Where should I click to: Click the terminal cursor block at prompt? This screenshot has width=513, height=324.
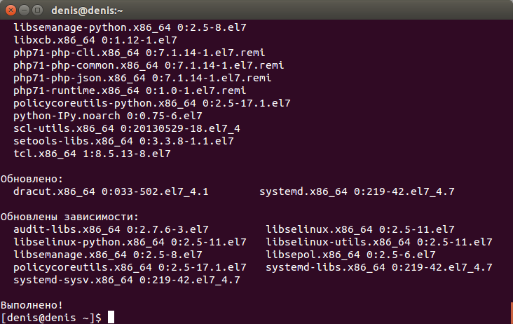[111, 317]
